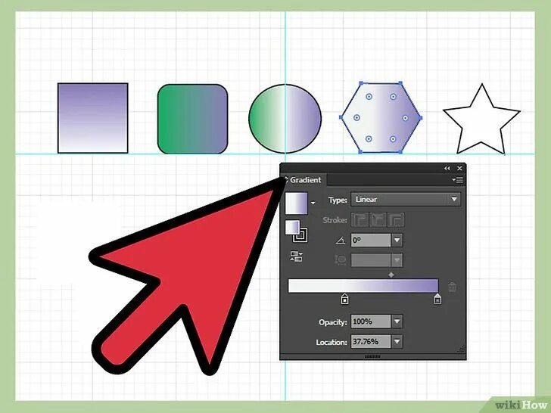
Task: Apply gradient within stroke option
Action: coord(360,220)
